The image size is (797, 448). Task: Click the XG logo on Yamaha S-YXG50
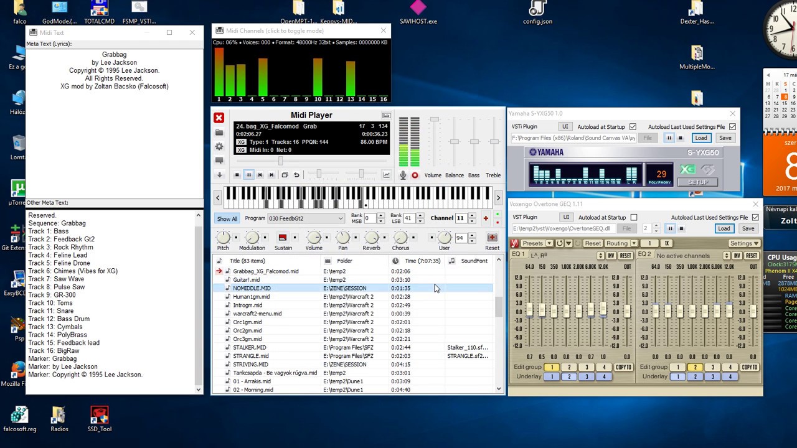687,169
